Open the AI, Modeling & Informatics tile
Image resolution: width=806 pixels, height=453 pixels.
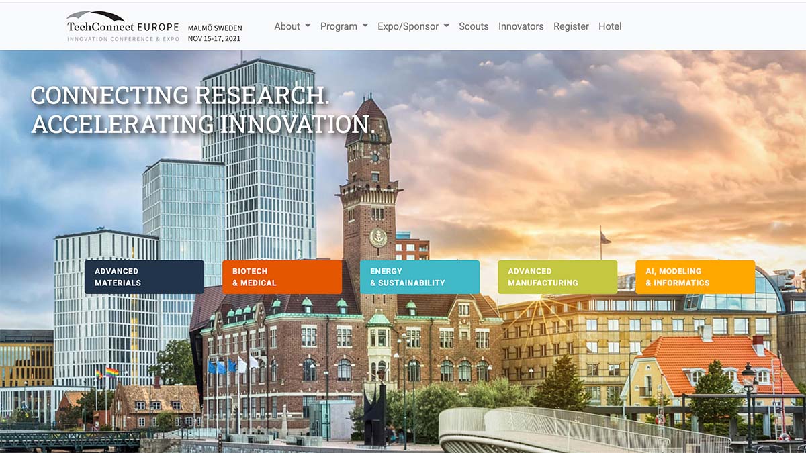(x=695, y=277)
